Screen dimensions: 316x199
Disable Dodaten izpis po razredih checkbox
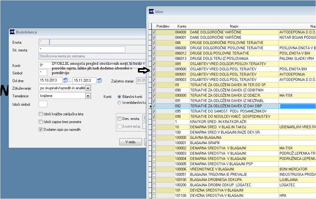(41, 130)
